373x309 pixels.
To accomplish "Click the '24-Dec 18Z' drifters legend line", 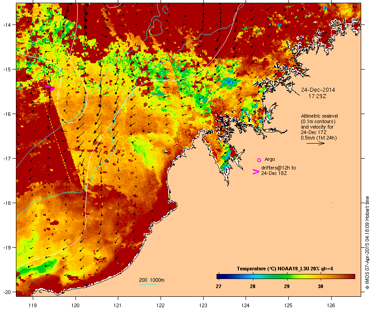I will [274, 173].
